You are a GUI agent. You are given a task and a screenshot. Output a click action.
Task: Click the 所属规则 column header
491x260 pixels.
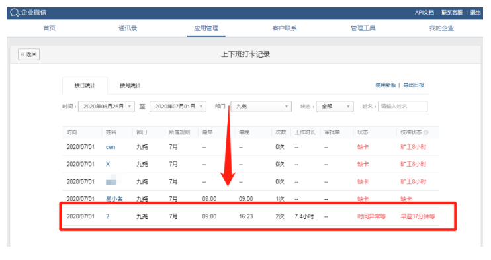179,132
